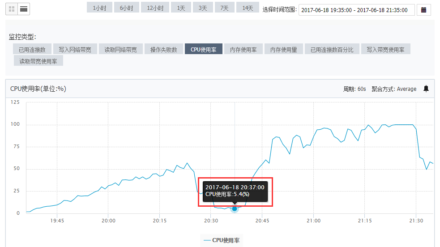Viewport: 440px width, 247px height.
Task: Click the time range input field
Action: tap(356, 10)
